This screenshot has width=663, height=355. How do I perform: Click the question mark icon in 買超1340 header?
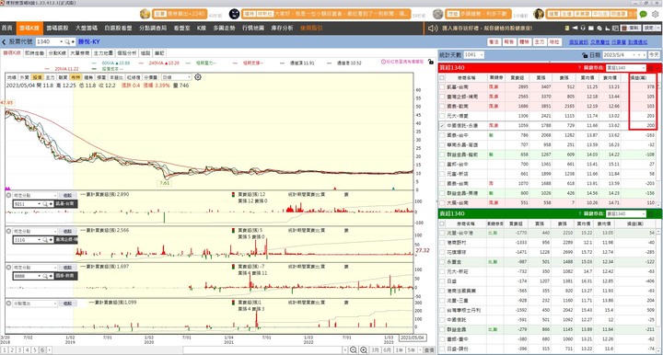click(579, 67)
